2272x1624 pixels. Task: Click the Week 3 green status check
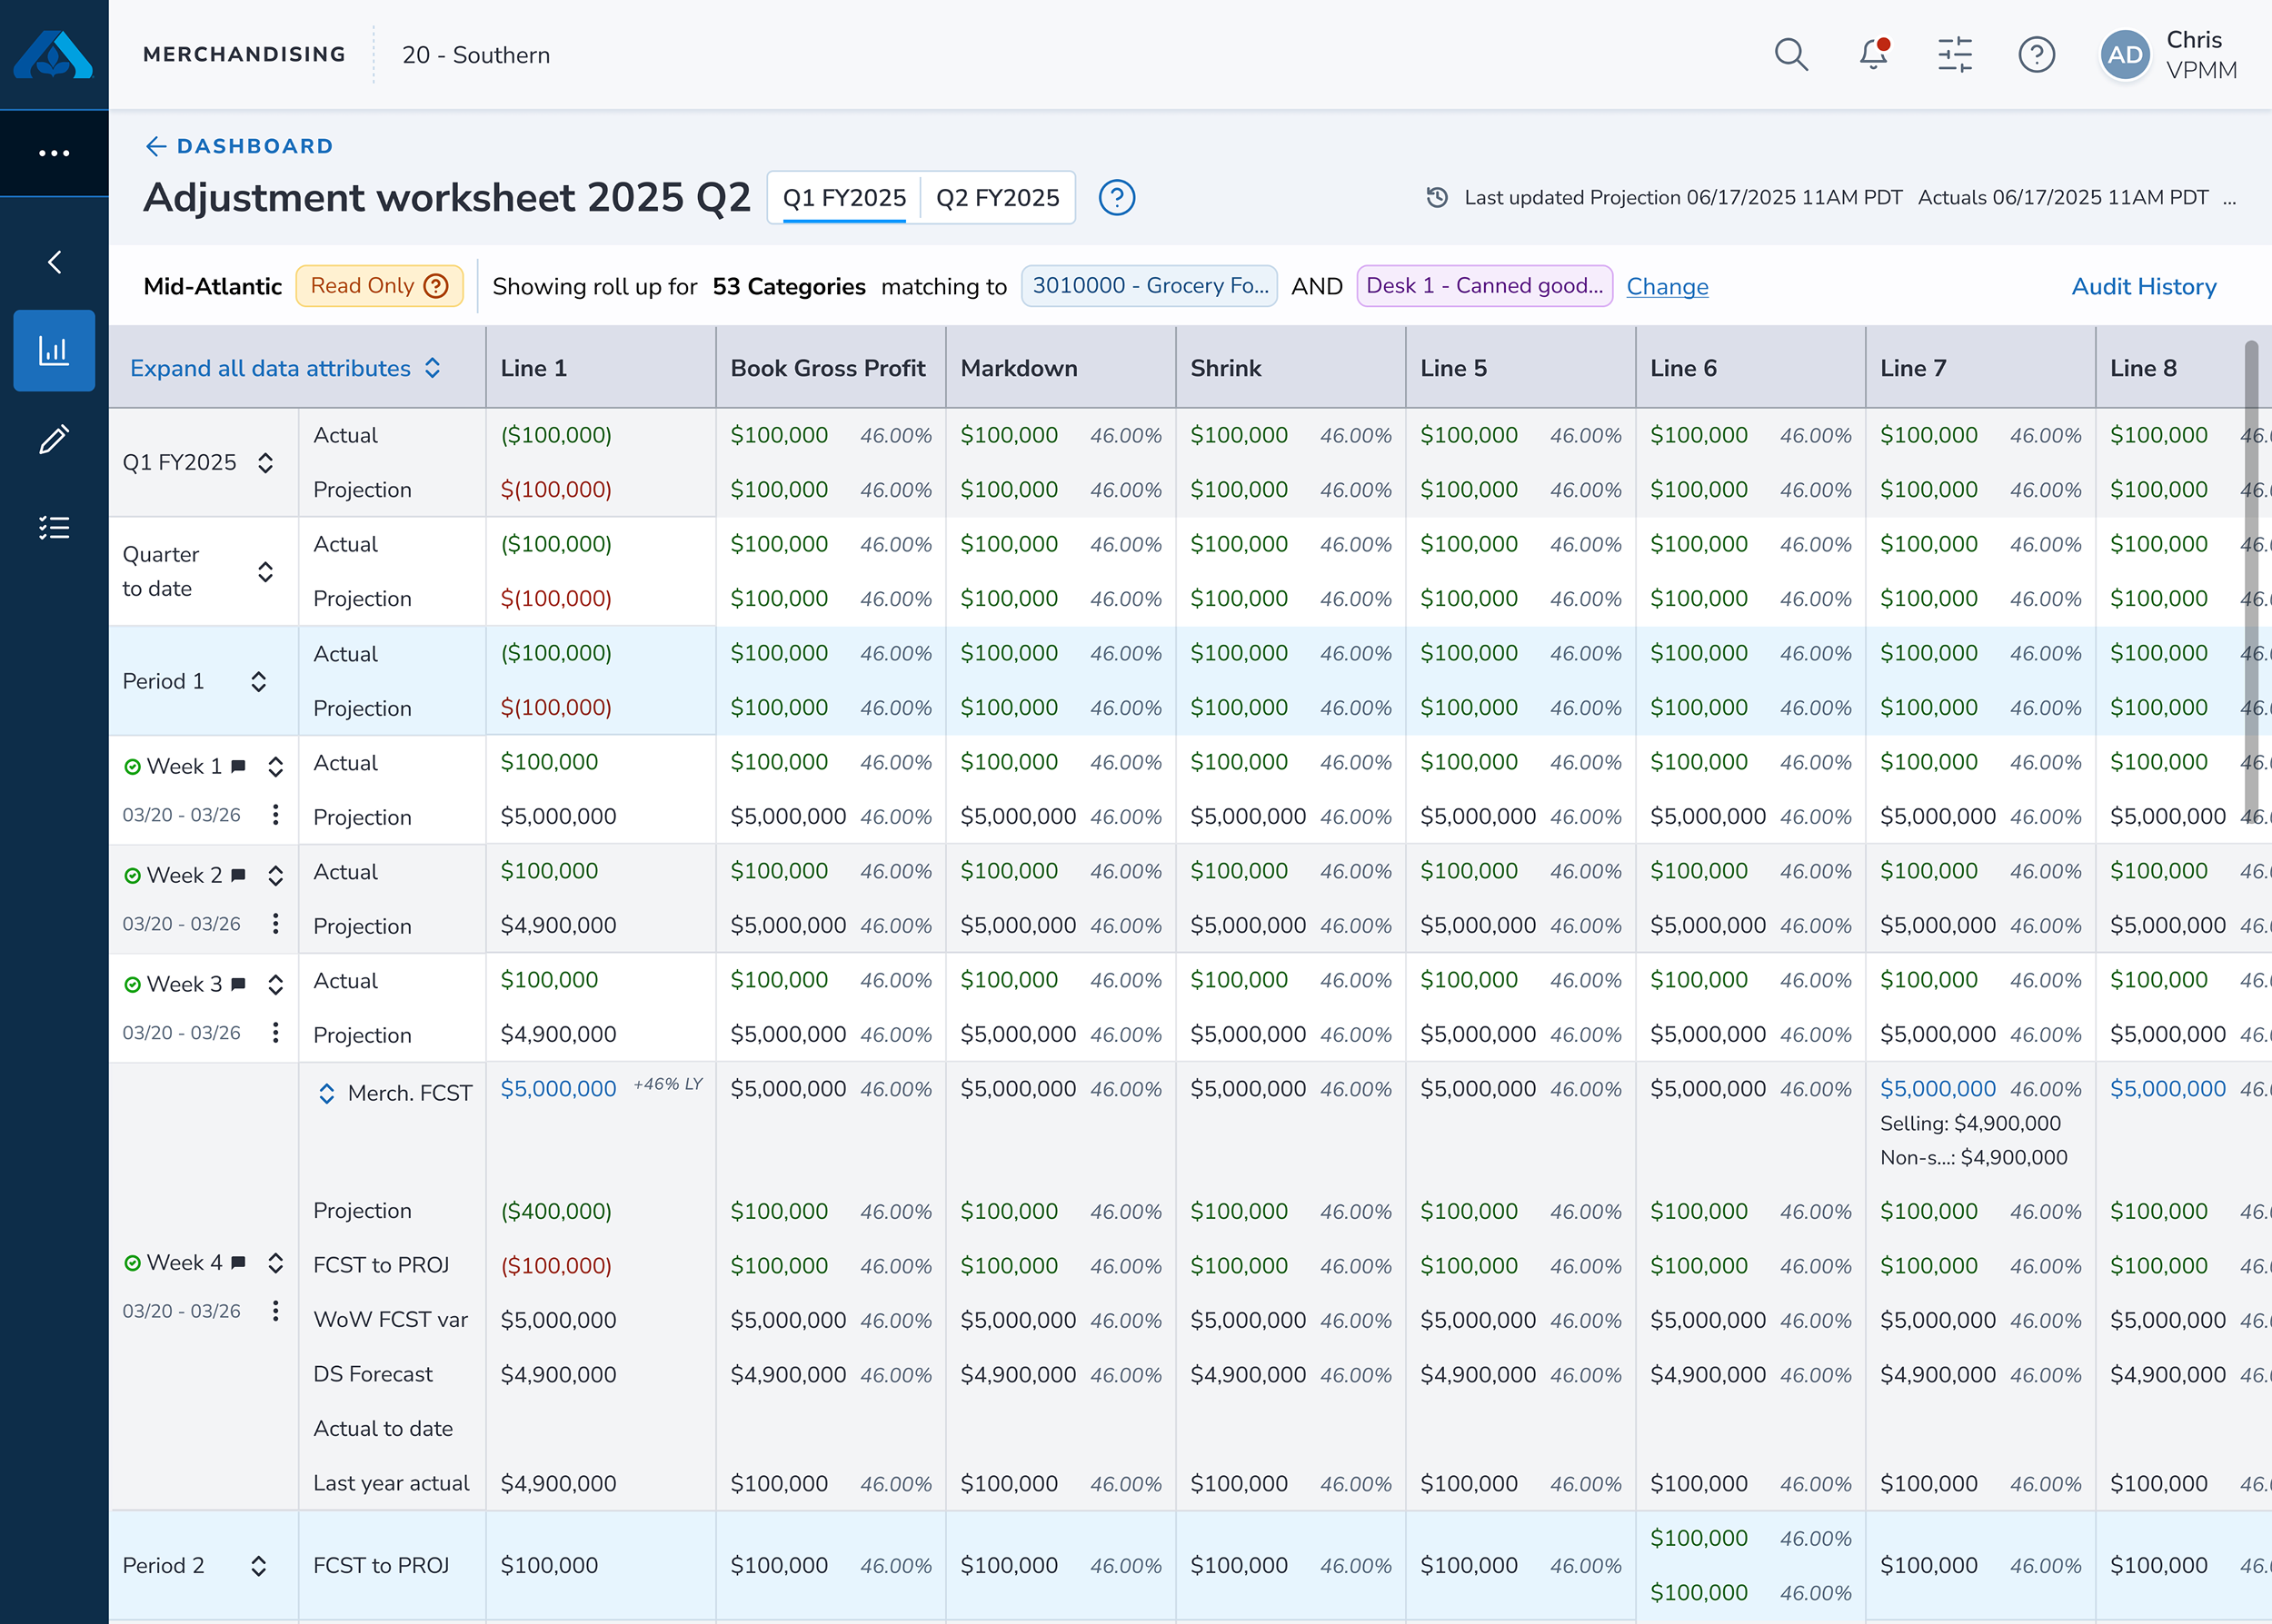coord(132,984)
